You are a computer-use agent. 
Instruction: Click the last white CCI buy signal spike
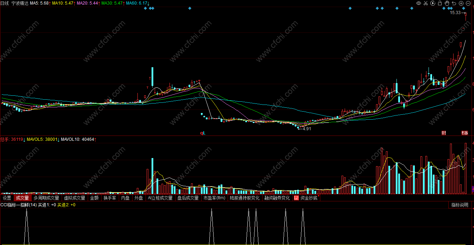(302, 226)
